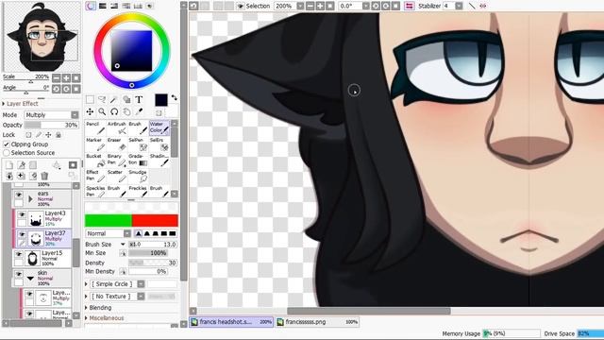Toggle Clipping Group checkbox

coord(7,144)
